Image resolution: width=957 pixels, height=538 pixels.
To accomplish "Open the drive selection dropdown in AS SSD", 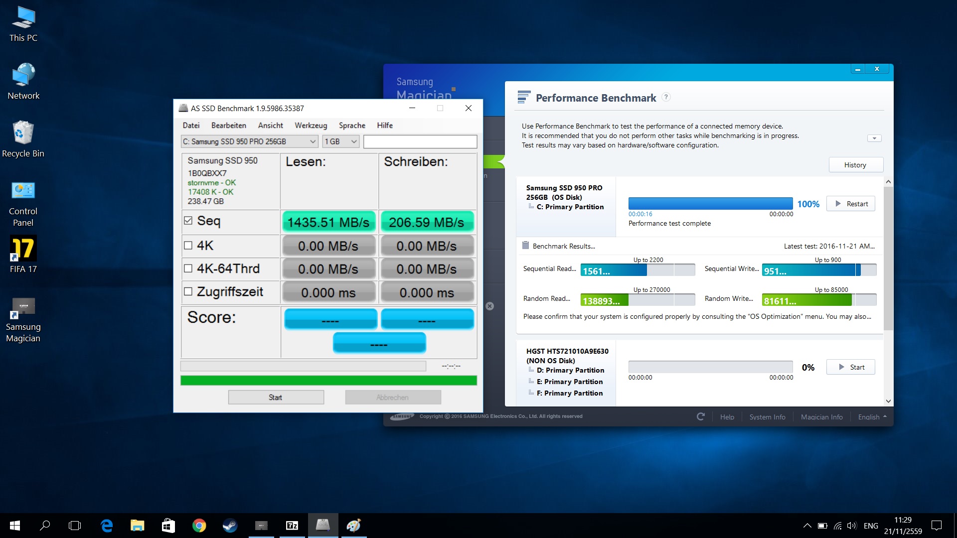I will pyautogui.click(x=249, y=141).
